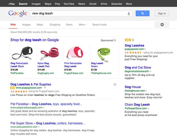This screenshot has height=137, width=177.
Task: Select the green dog leash product image
Action: point(101,53)
